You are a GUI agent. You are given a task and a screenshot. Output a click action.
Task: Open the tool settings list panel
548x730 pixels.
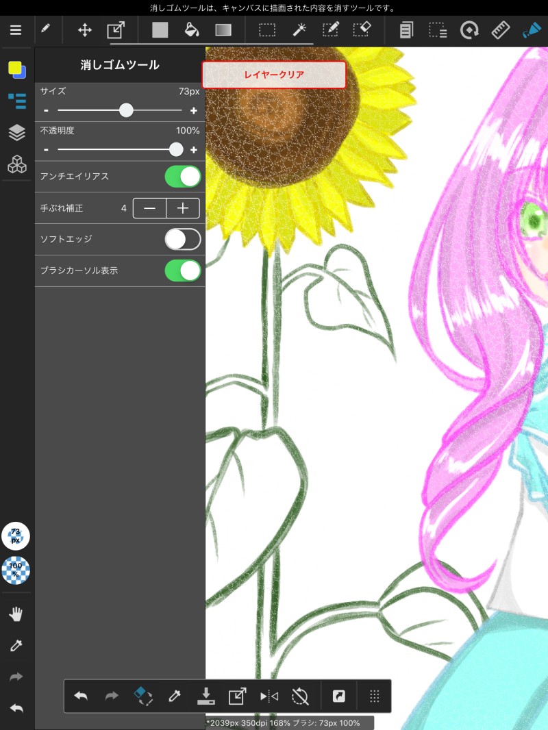tap(17, 101)
